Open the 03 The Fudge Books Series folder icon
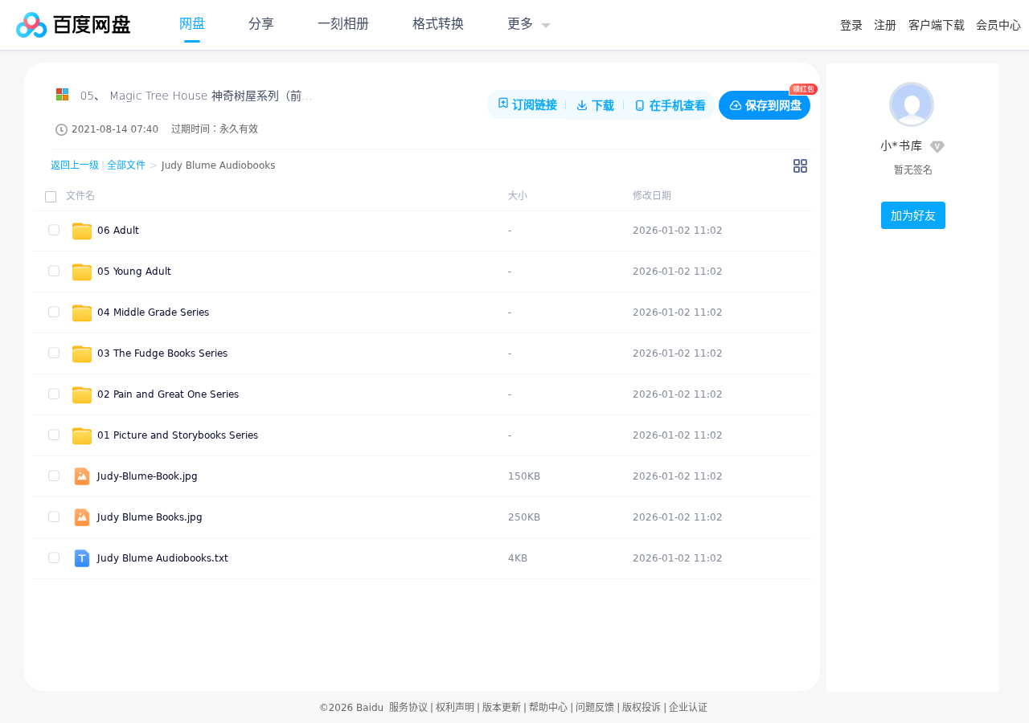This screenshot has width=1029, height=723. click(x=82, y=353)
